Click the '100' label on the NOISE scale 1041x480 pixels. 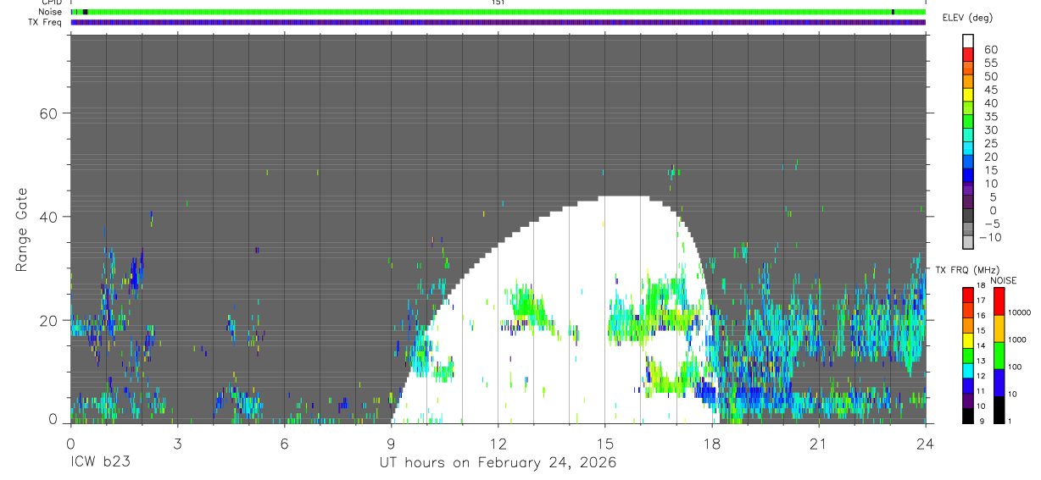coord(1016,367)
